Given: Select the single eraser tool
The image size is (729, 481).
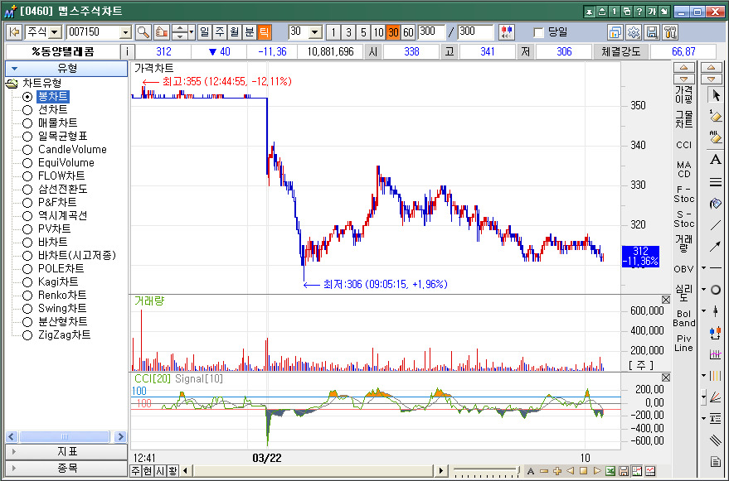Looking at the screenshot, I should pyautogui.click(x=716, y=116).
